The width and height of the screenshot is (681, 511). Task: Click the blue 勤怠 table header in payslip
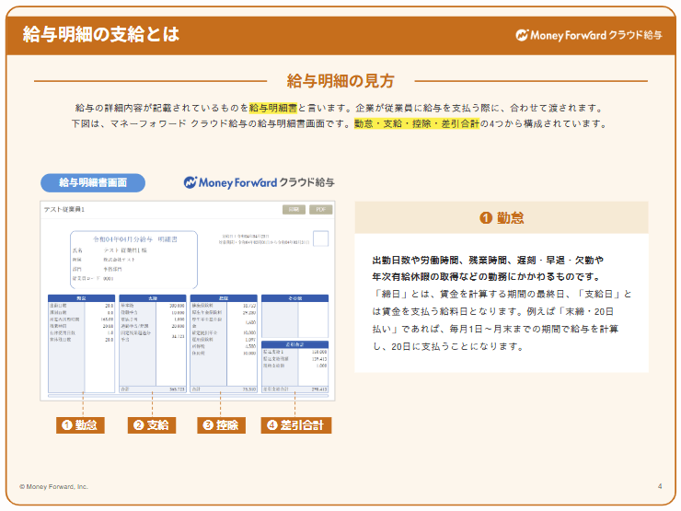pyautogui.click(x=81, y=298)
